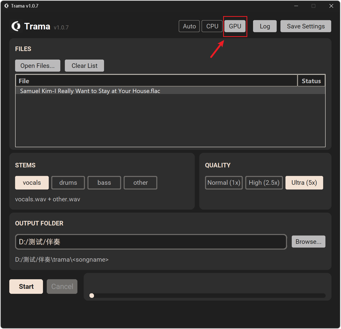Minimize the Trama window
Image resolution: width=341 pixels, height=329 pixels.
click(x=296, y=6)
